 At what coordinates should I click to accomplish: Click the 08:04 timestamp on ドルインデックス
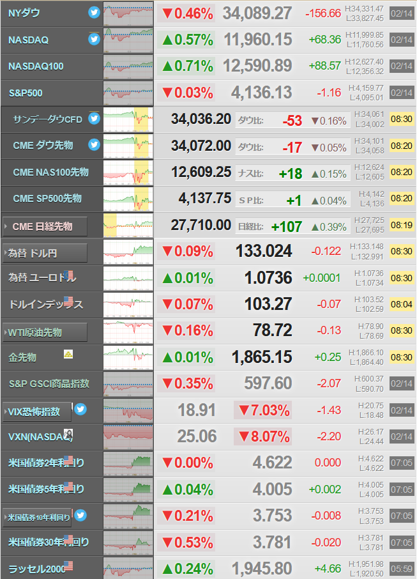(x=402, y=304)
